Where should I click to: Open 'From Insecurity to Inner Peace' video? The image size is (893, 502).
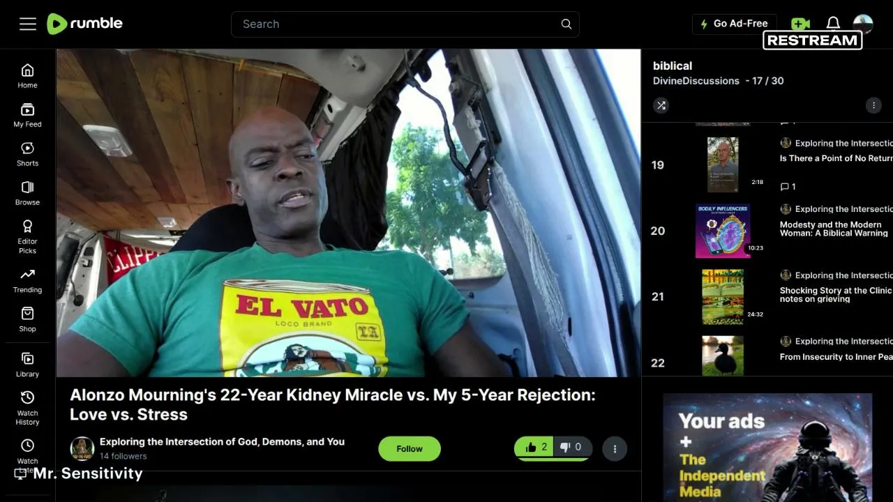click(x=836, y=356)
